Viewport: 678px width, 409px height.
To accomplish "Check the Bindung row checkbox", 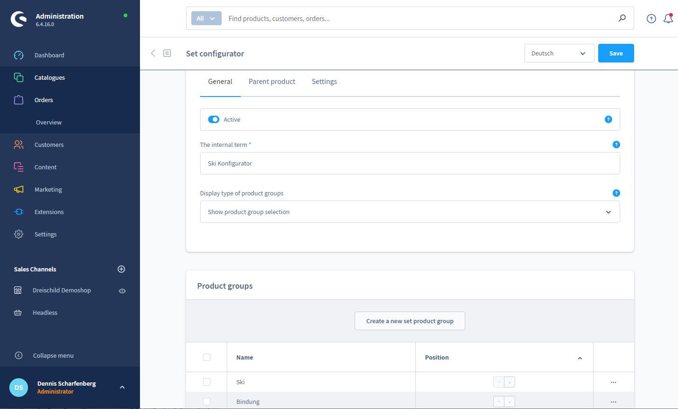I will (x=207, y=402).
